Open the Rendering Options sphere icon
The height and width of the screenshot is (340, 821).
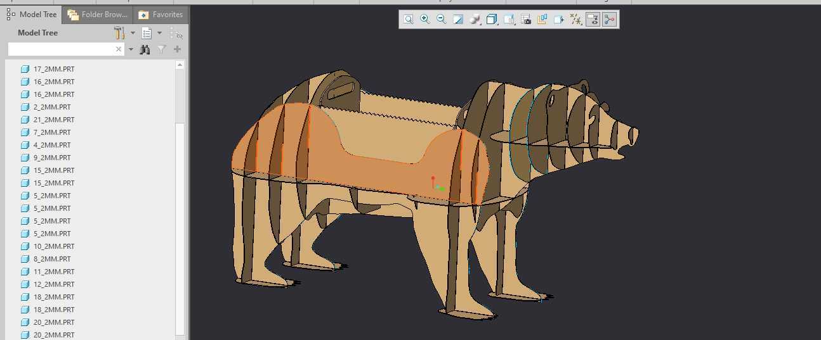pyautogui.click(x=475, y=20)
